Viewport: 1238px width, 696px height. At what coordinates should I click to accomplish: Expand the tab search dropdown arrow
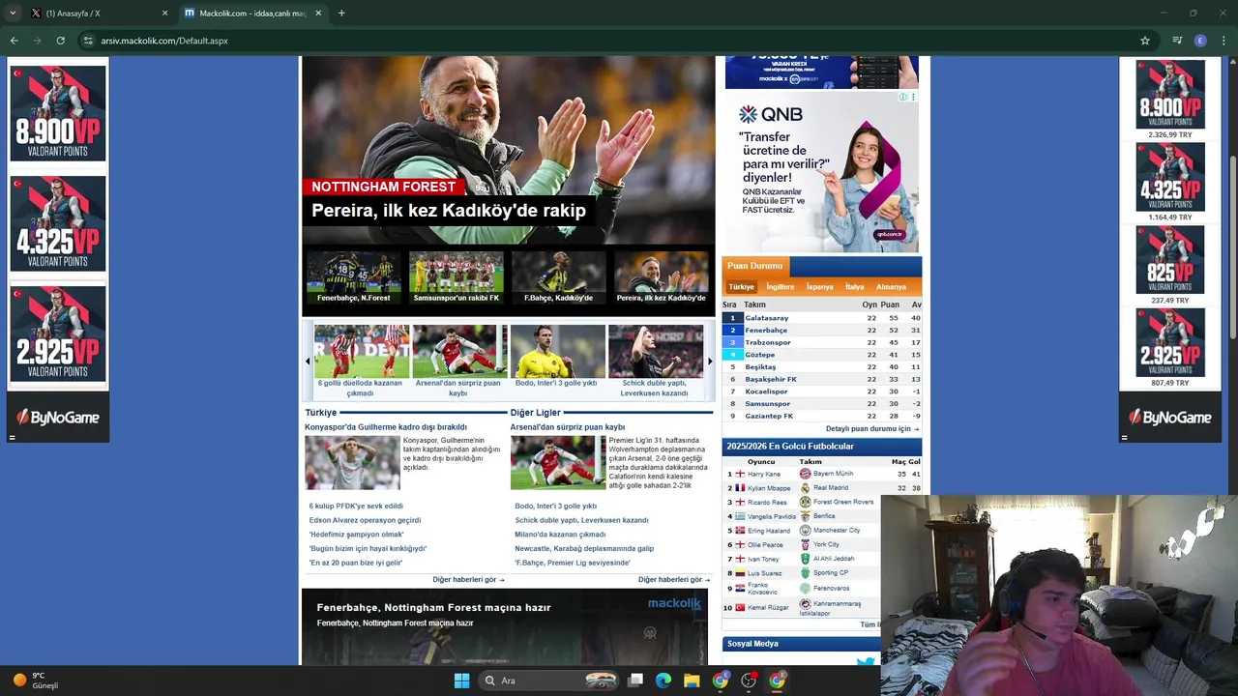pyautogui.click(x=13, y=14)
